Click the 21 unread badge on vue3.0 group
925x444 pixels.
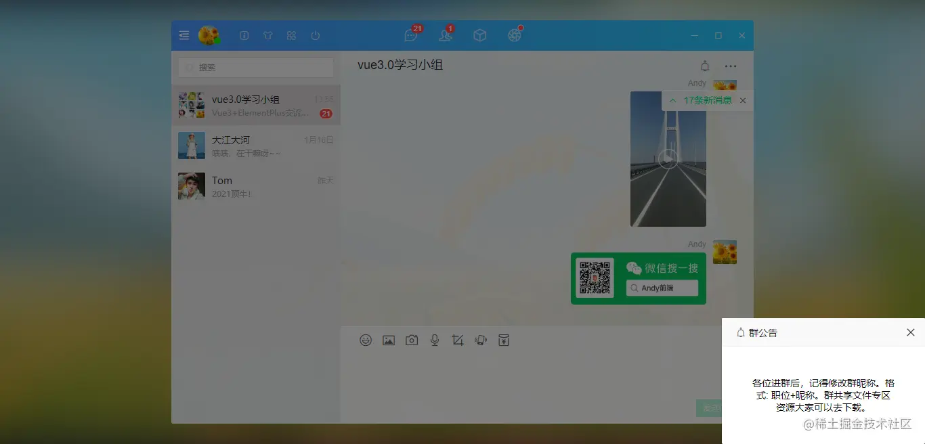(326, 114)
